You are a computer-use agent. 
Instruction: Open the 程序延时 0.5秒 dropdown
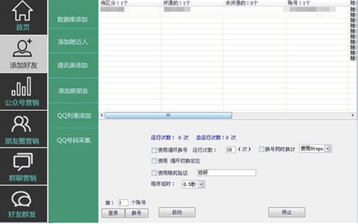tap(193, 184)
